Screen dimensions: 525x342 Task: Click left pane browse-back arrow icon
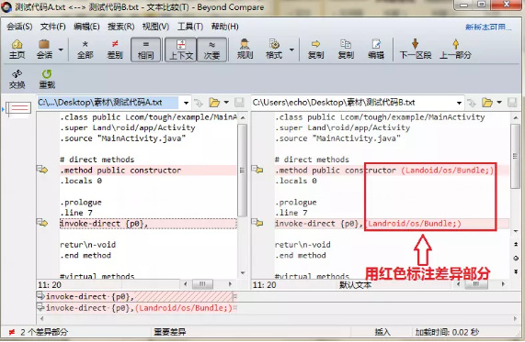pyautogui.click(x=199, y=103)
